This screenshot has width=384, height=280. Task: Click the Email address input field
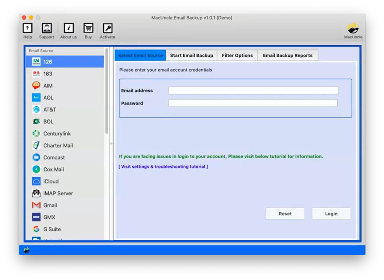(x=253, y=91)
